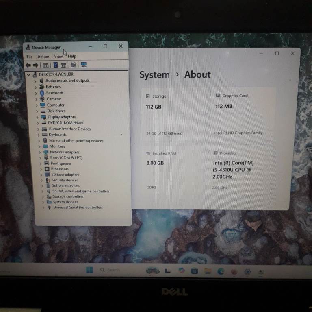Expand the Network adapters chevron
312x312 pixels.
40,153
